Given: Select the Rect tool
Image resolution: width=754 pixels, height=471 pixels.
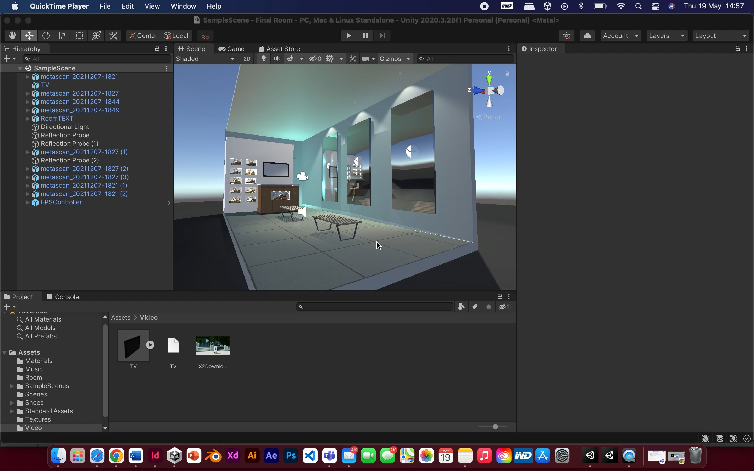Looking at the screenshot, I should pyautogui.click(x=79, y=36).
